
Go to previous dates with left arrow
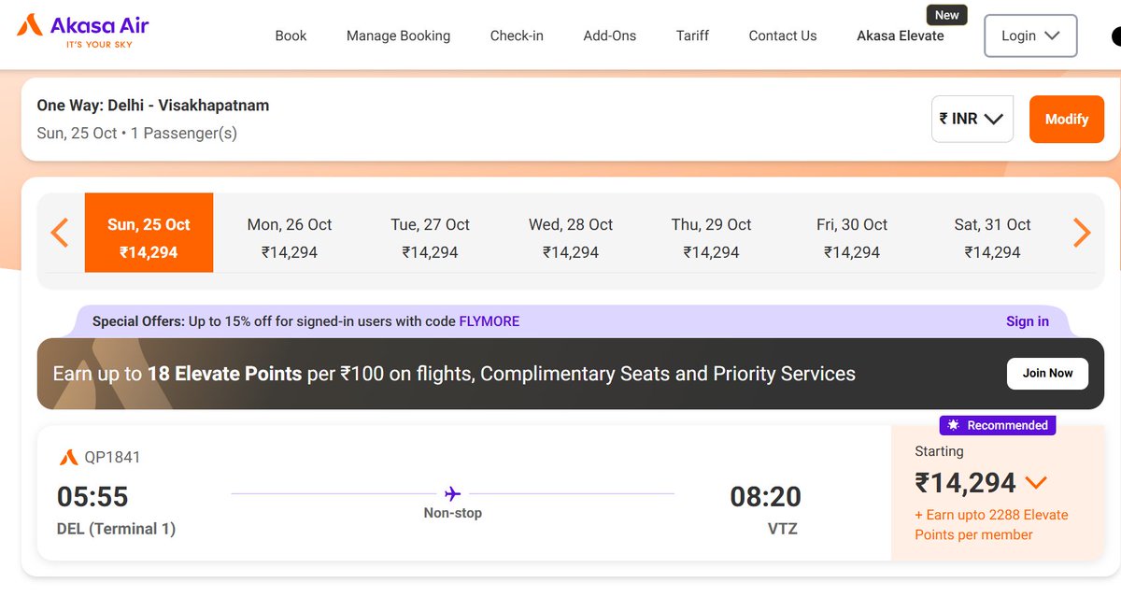pyautogui.click(x=60, y=232)
